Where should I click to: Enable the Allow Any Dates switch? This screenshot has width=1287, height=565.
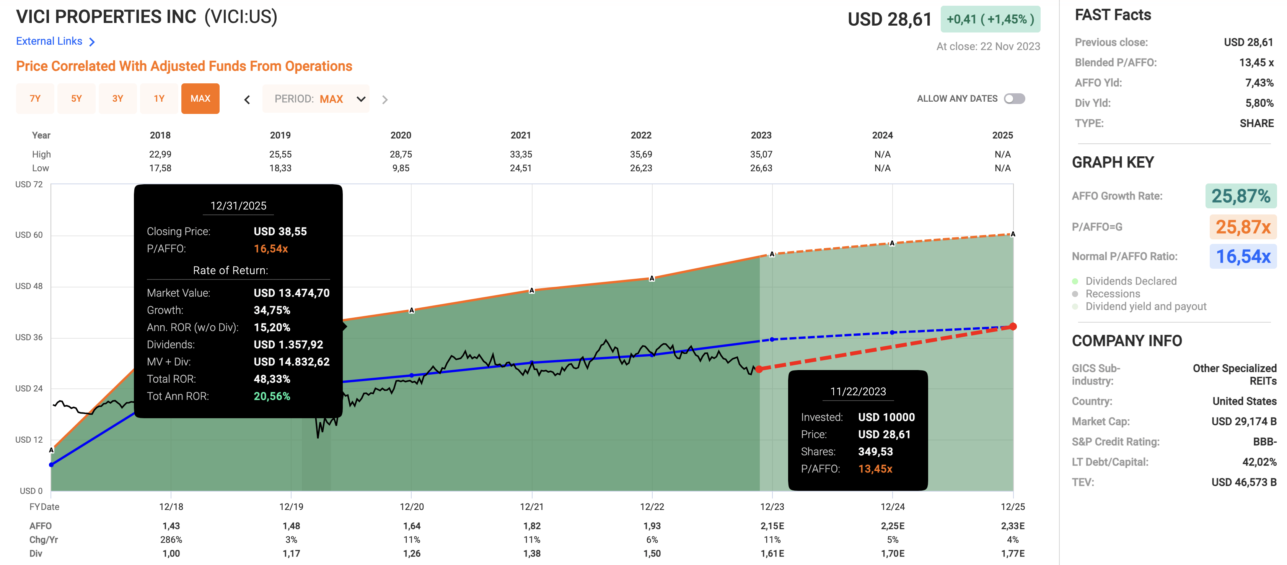point(1014,99)
